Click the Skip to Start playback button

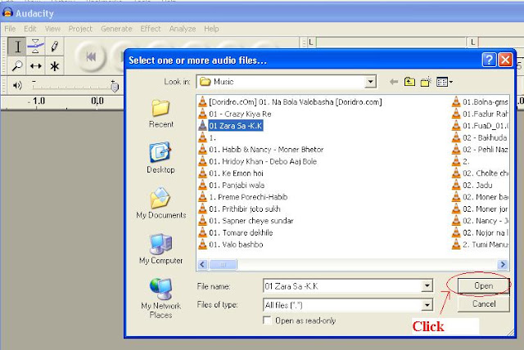click(x=91, y=56)
